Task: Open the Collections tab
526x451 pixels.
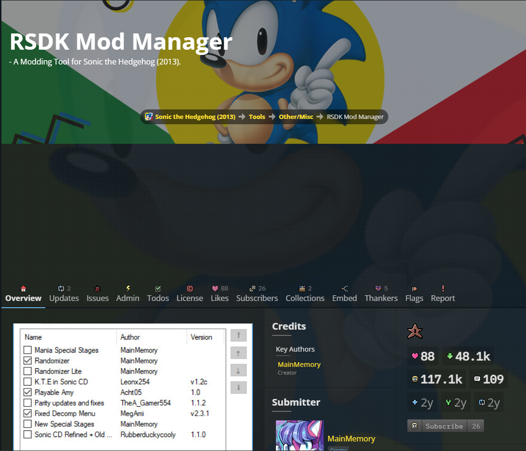Action: [305, 294]
